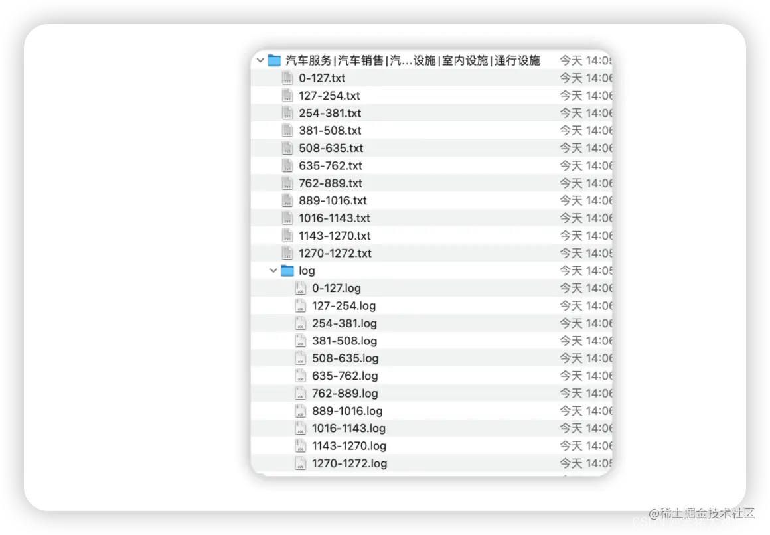770x535 pixels.
Task: Click the file icon of 127-254.txt
Action: [x=288, y=96]
